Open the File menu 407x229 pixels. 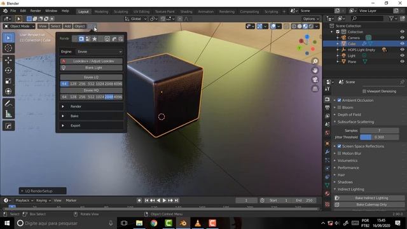(x=13, y=11)
